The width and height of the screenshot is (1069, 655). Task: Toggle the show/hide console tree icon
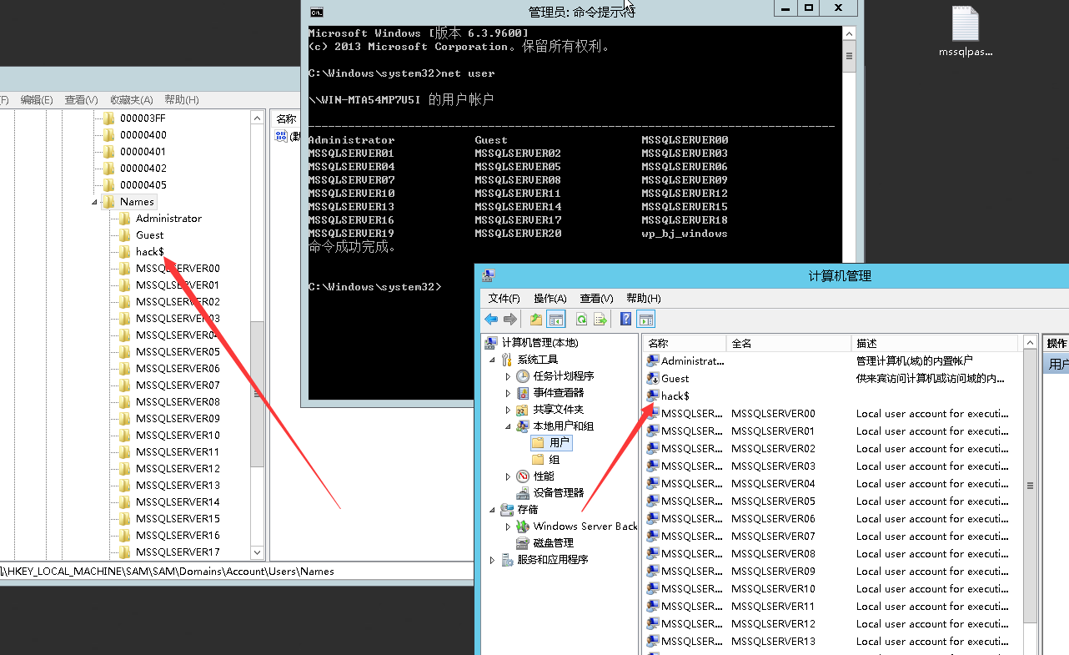(556, 319)
